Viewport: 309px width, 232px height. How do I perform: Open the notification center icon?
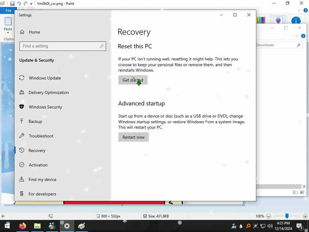(300, 226)
